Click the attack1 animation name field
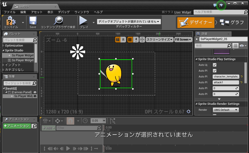The height and width of the screenshot is (153, 249). point(226,82)
